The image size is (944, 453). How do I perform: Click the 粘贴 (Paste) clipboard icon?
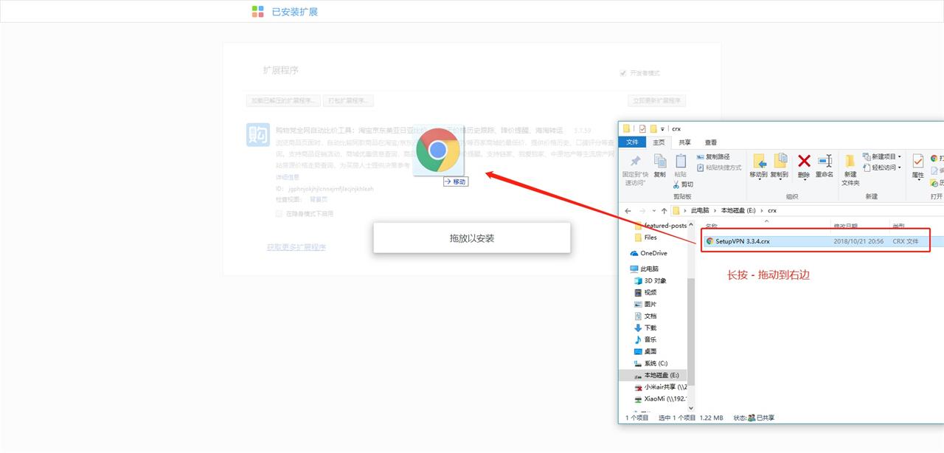[680, 162]
